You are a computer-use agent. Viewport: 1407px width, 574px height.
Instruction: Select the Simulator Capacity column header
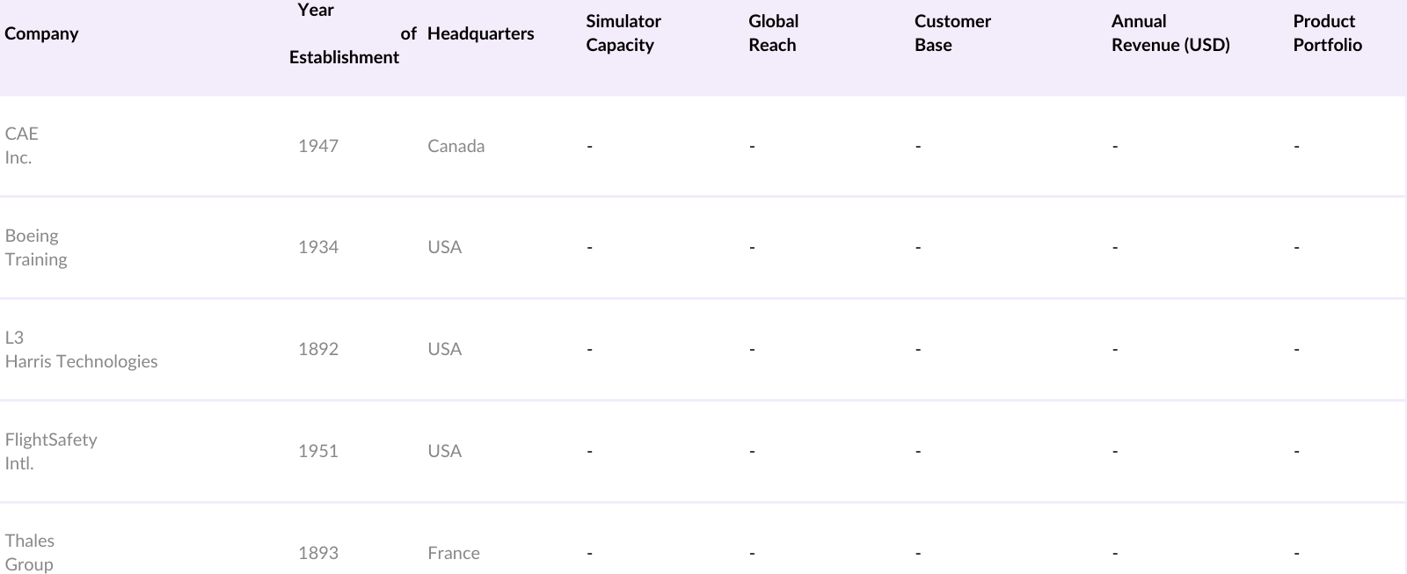tap(623, 33)
